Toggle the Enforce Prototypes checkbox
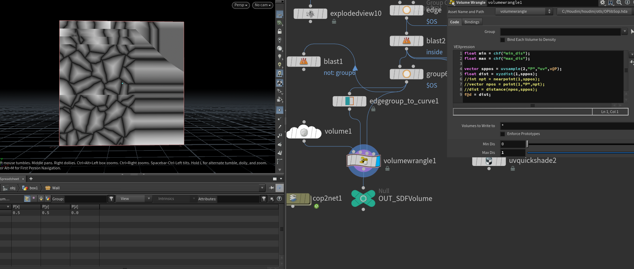The width and height of the screenshot is (634, 269). pos(502,134)
